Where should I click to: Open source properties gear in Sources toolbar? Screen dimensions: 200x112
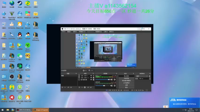85,87
